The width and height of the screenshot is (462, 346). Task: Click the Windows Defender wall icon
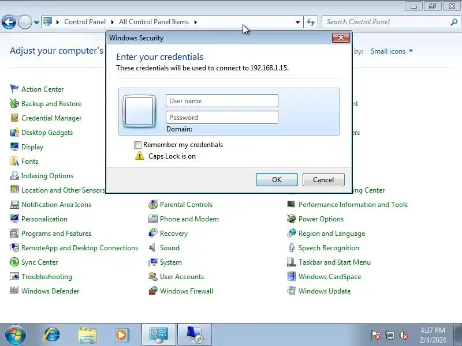[14, 291]
